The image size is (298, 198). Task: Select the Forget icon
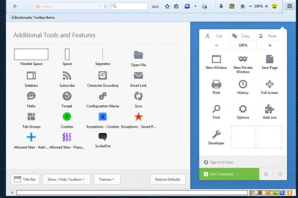(x=67, y=96)
